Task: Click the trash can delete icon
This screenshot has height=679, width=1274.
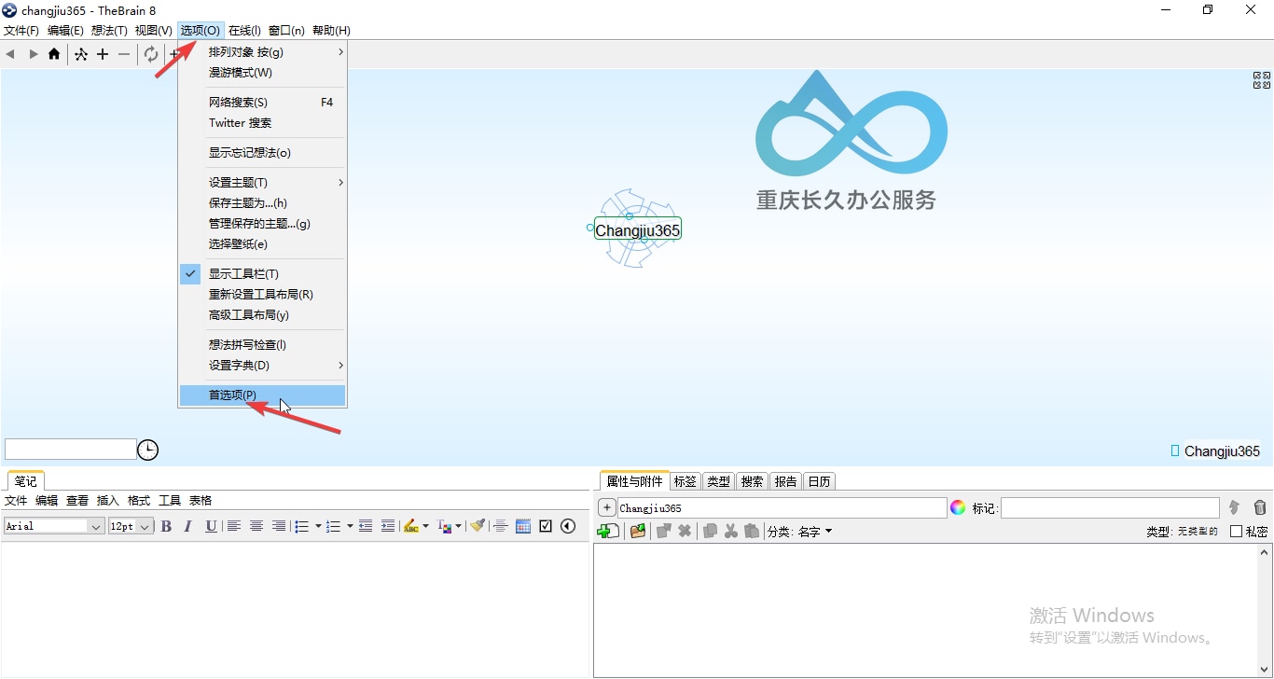Action: click(x=1260, y=507)
